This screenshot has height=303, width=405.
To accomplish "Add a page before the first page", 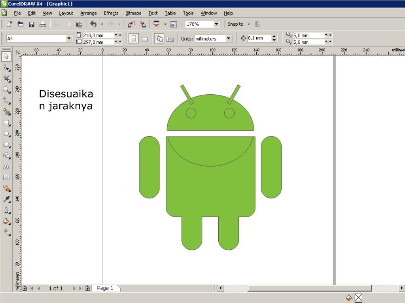I will pos(25,288).
